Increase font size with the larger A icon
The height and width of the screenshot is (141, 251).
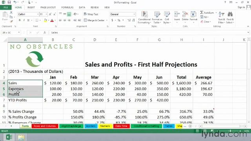(x=50, y=14)
